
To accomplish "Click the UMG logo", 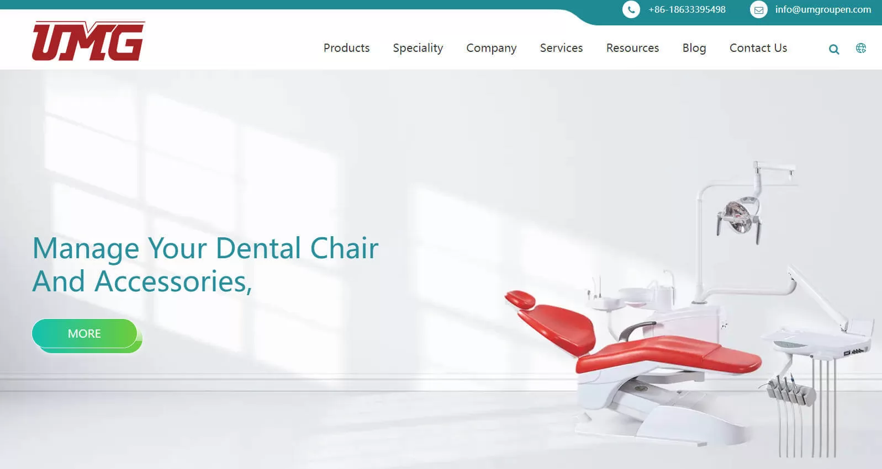I will [x=88, y=41].
